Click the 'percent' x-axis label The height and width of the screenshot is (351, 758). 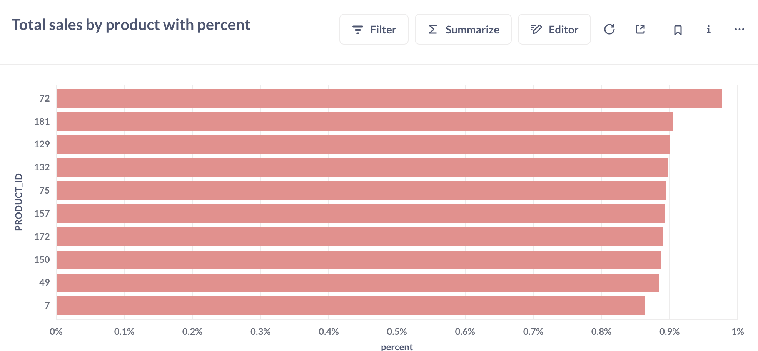397,347
